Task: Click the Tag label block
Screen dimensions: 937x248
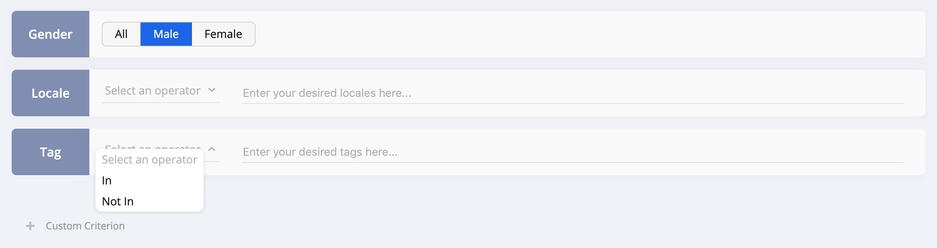Action: click(51, 152)
